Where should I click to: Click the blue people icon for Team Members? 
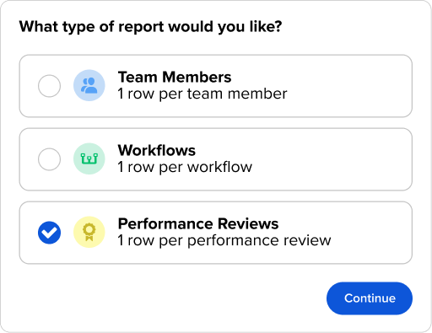89,85
